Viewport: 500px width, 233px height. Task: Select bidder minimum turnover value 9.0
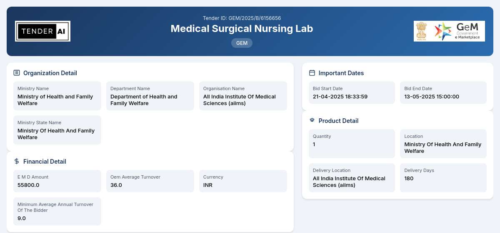(x=22, y=218)
